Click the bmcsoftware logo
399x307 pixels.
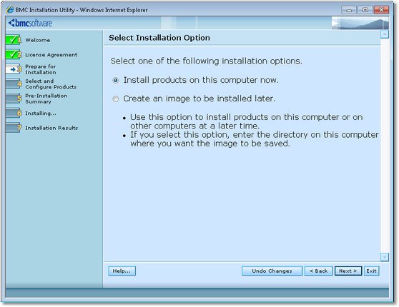[x=30, y=23]
